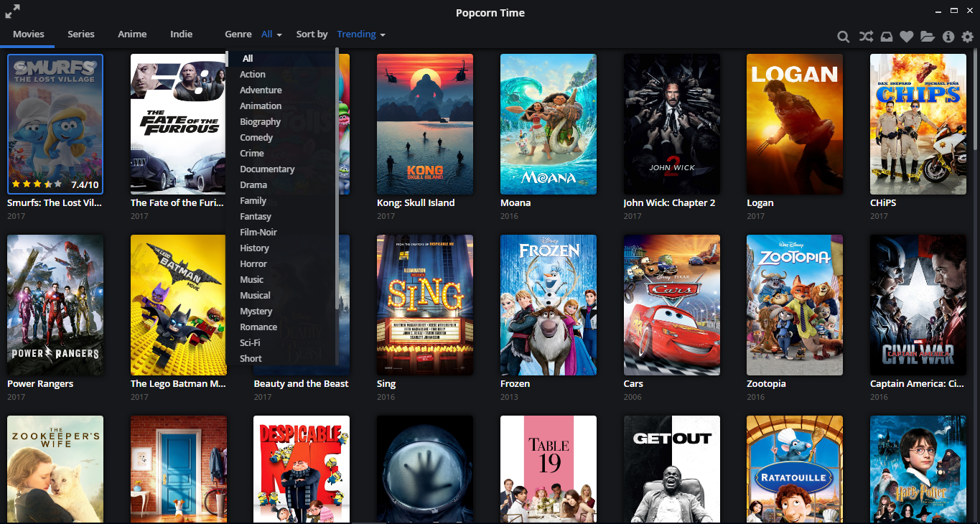
Task: Choose the Crime genre
Action: click(281, 154)
